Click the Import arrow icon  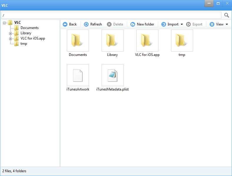coord(163,24)
